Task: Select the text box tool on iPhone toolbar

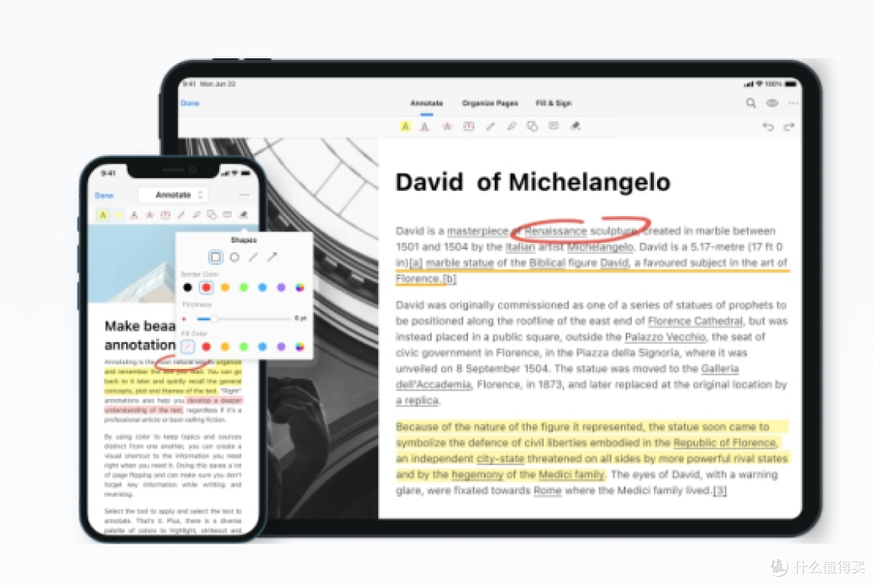Action: (166, 215)
